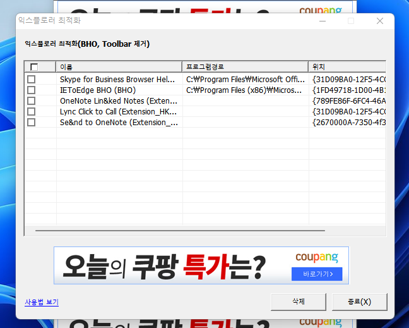Select the Se&nd to OneNote name
This screenshot has width=409, height=328.
pos(119,122)
